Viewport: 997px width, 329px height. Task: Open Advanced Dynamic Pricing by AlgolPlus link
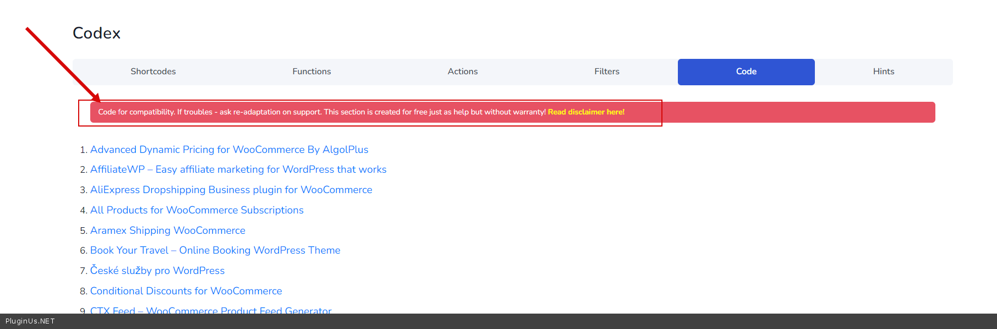(229, 150)
